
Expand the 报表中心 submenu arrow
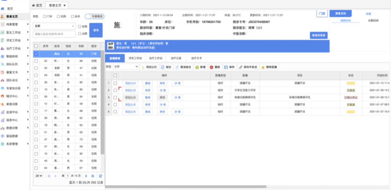click(28, 120)
